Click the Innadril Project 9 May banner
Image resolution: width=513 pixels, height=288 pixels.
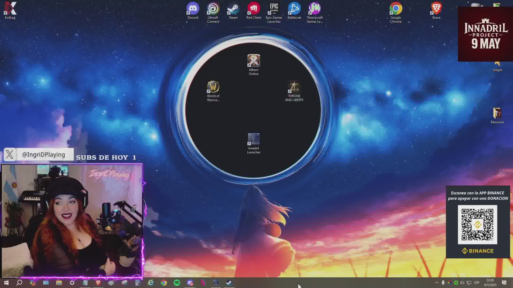[x=485, y=34]
